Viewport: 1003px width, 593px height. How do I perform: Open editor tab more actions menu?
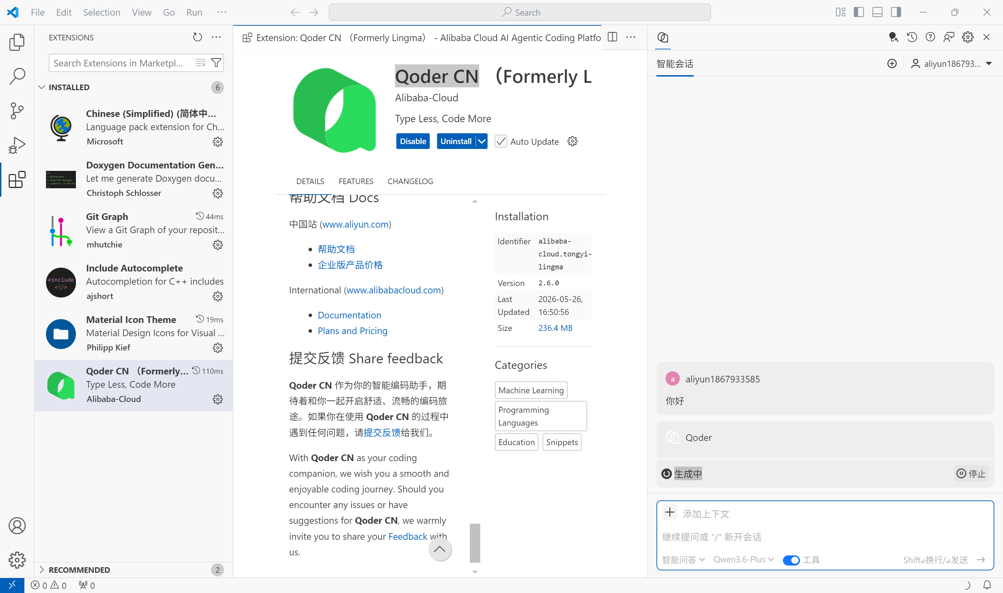tap(631, 37)
